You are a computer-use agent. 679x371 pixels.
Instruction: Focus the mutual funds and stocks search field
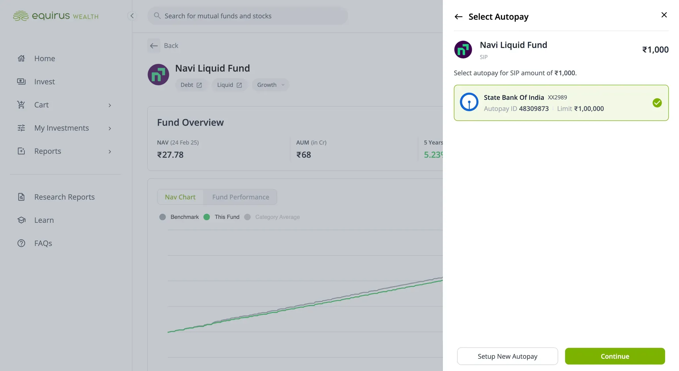[x=248, y=16]
